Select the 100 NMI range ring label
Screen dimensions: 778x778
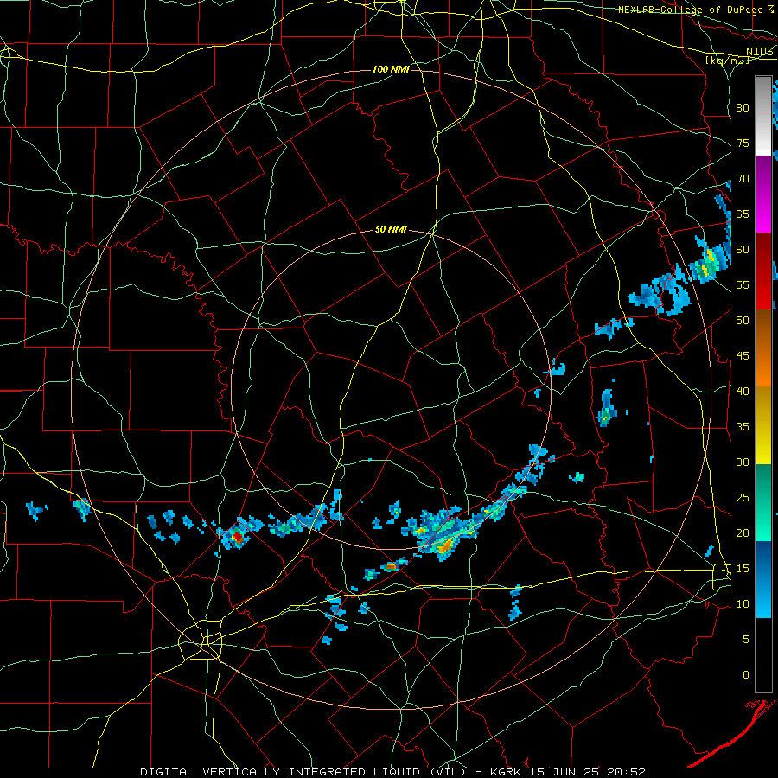click(x=391, y=69)
